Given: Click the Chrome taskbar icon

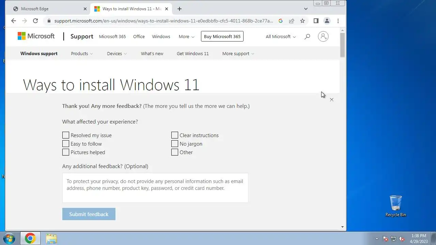Looking at the screenshot, I should pos(30,238).
